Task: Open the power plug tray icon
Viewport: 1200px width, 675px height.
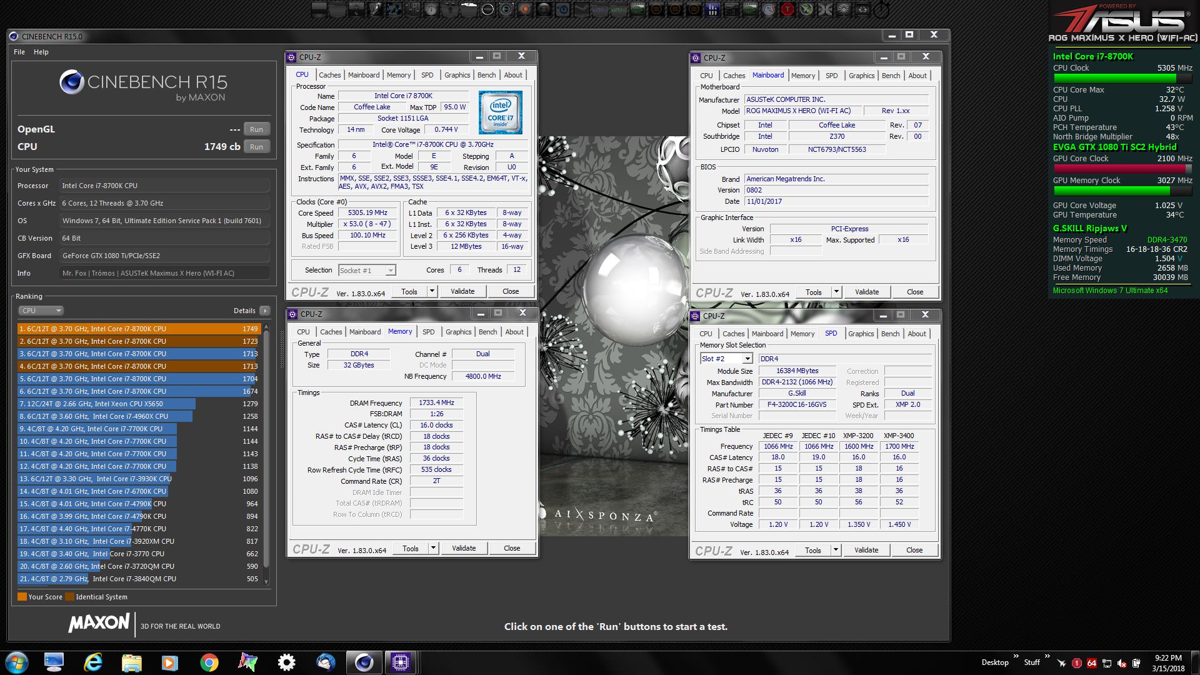Action: pyautogui.click(x=1136, y=663)
